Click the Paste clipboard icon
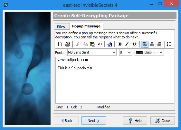 click(x=92, y=44)
